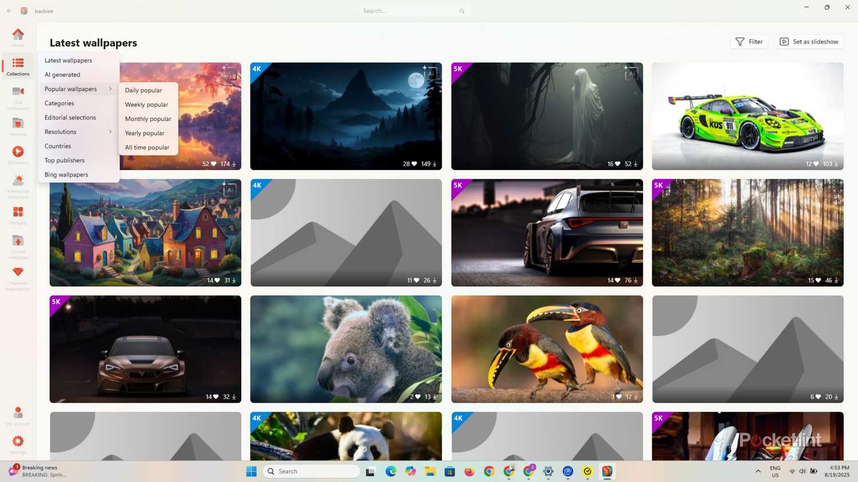This screenshot has height=482, width=858.
Task: Click the Slideshow play icon in sidebar
Action: pyautogui.click(x=18, y=152)
